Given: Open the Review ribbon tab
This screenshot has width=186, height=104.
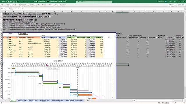Looking at the screenshot, I should pos(44,5).
